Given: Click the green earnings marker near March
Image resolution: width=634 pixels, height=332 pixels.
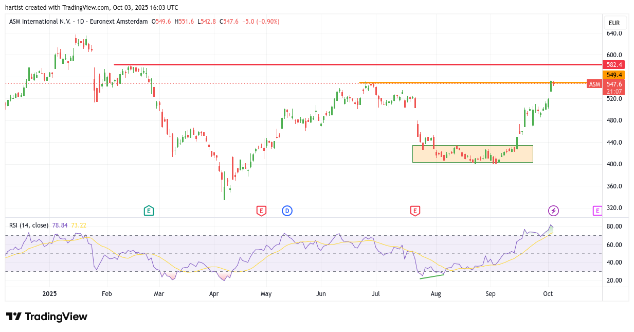Looking at the screenshot, I should click(149, 210).
